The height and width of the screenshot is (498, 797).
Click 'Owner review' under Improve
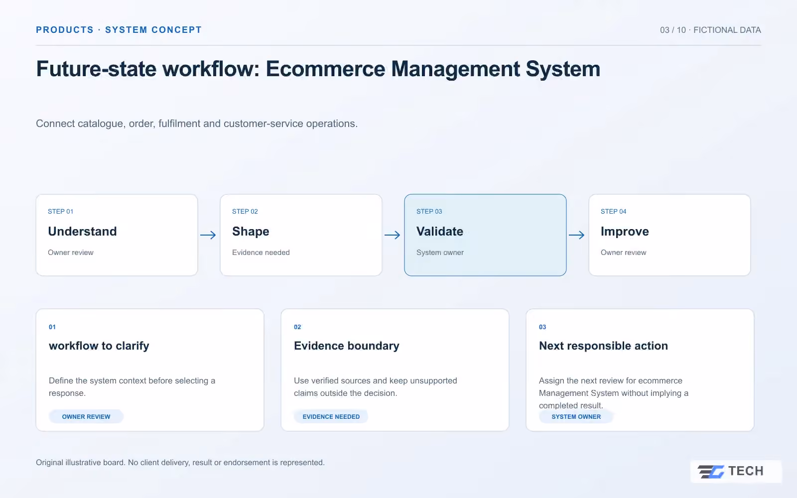point(624,252)
